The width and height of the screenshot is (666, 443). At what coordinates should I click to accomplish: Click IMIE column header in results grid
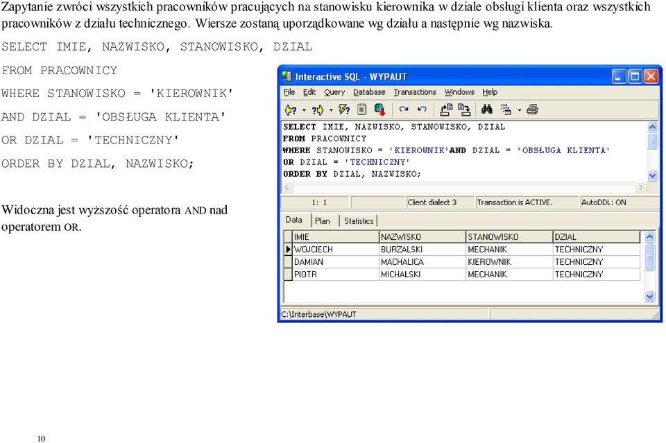pos(336,237)
